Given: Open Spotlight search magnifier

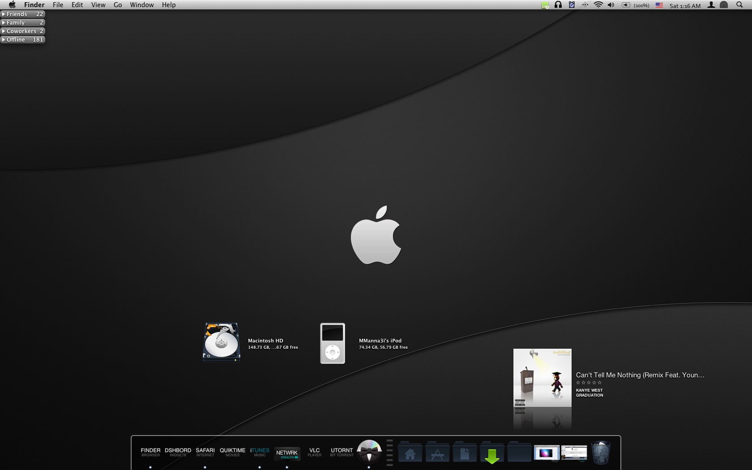Looking at the screenshot, I should [739, 5].
